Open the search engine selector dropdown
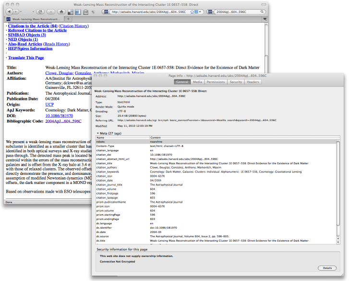This screenshot has height=281, width=349. click(x=212, y=11)
